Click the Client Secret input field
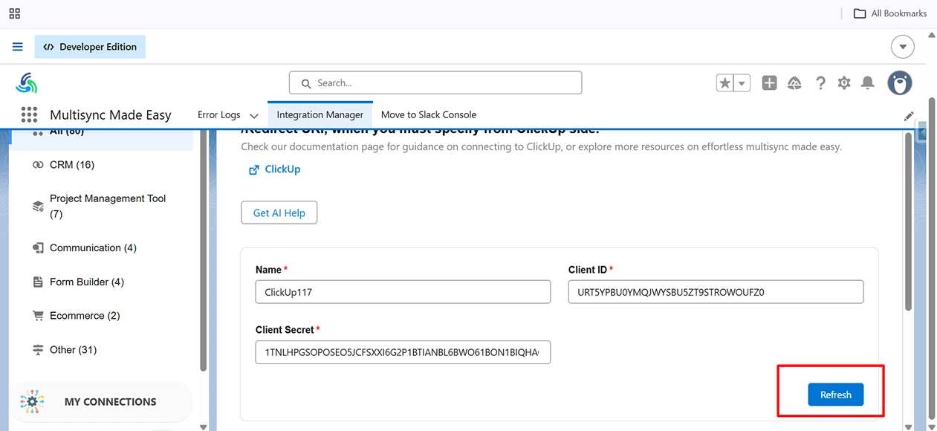 coord(403,352)
